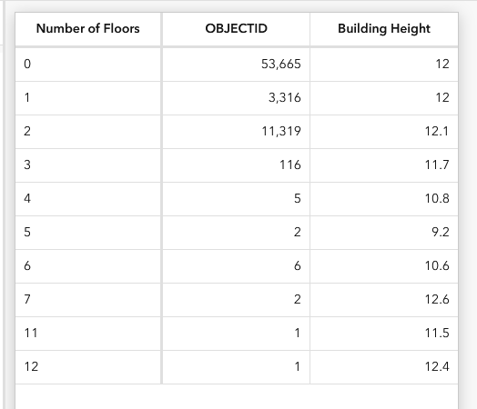
Task: Click the 11,319 OBJECTID cell
Action: point(236,132)
